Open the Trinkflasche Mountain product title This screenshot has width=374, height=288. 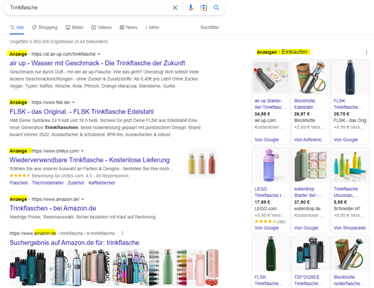[x=346, y=193]
